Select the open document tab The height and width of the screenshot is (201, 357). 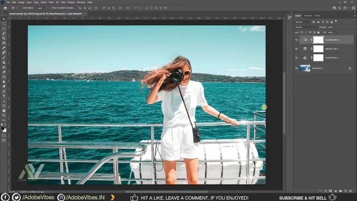(x=47, y=13)
